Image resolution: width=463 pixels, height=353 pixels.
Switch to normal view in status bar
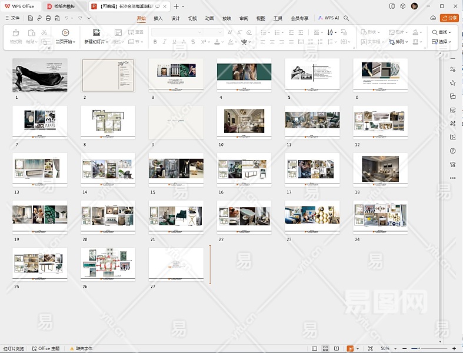315,349
